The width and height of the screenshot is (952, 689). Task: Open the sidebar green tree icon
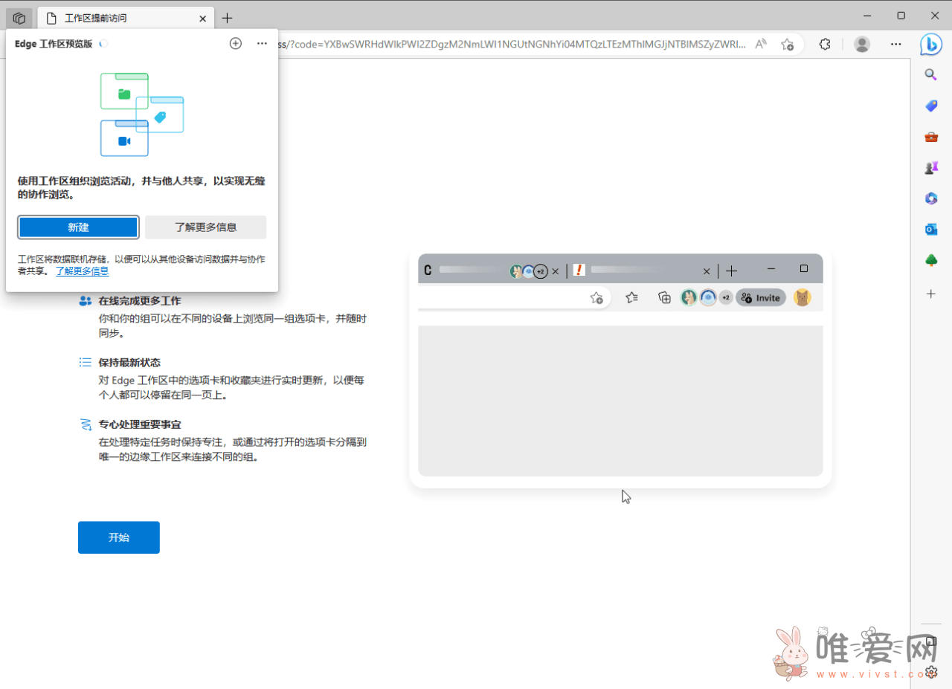click(931, 260)
